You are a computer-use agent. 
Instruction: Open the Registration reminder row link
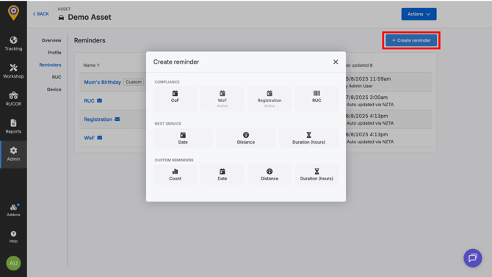[x=98, y=119]
